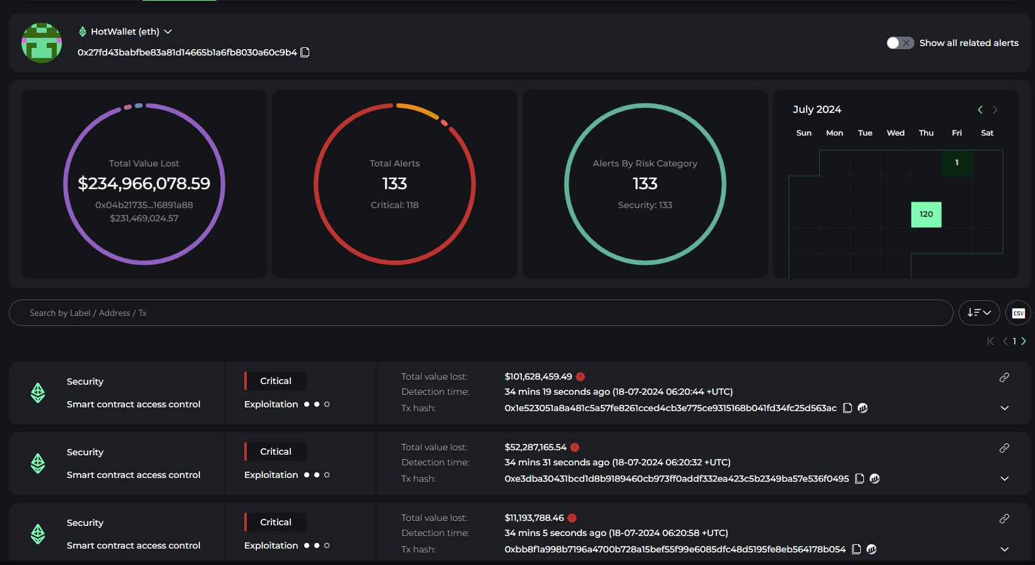Copy link of the $101,628,459.49 alert
This screenshot has height=565, width=1035.
click(x=1004, y=377)
